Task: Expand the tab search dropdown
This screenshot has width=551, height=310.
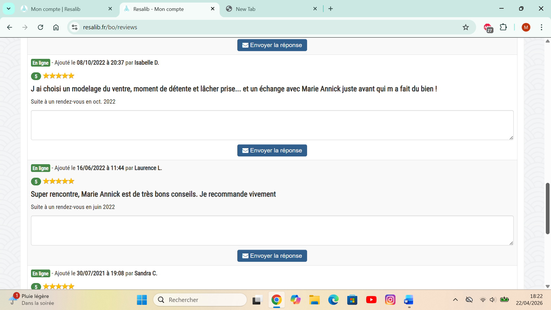Action: (x=9, y=9)
